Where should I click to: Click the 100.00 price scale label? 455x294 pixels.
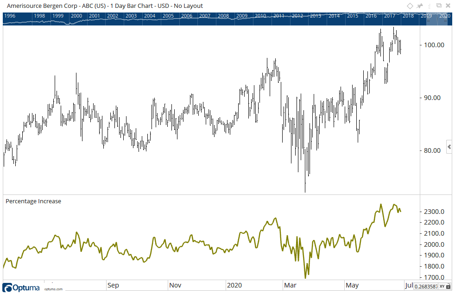(x=434, y=45)
